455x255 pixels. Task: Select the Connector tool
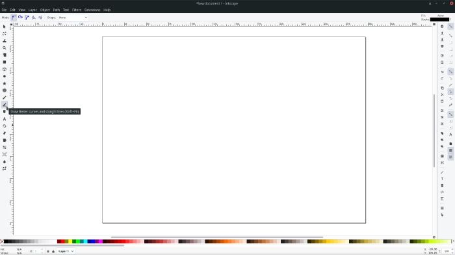[x=5, y=168]
